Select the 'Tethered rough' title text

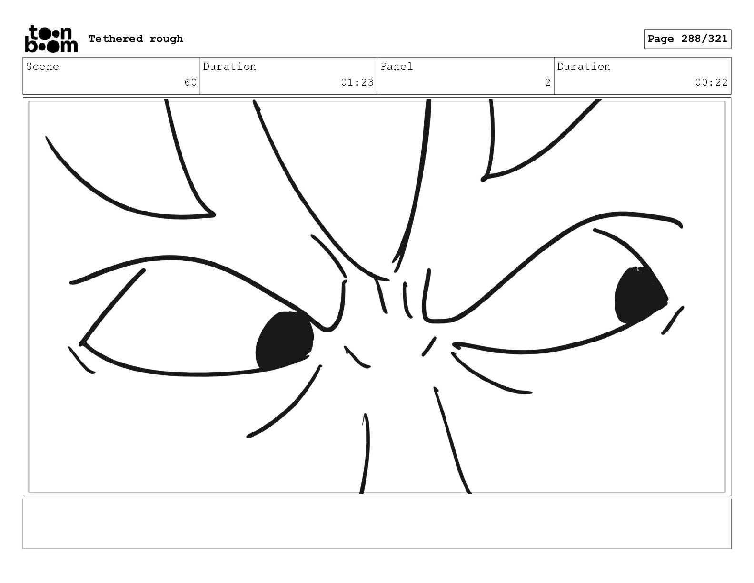[x=136, y=39]
